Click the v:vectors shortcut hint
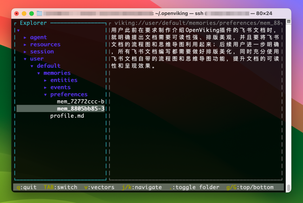Screen dimensions: 303x203 [99, 187]
